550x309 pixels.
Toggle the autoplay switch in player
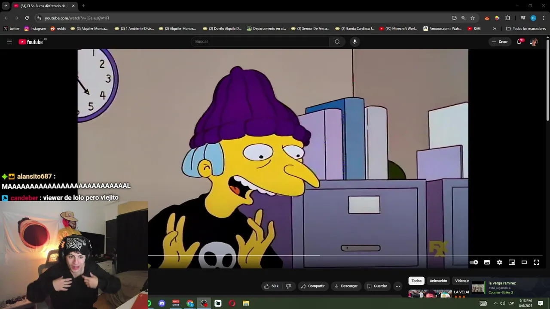[474, 262]
